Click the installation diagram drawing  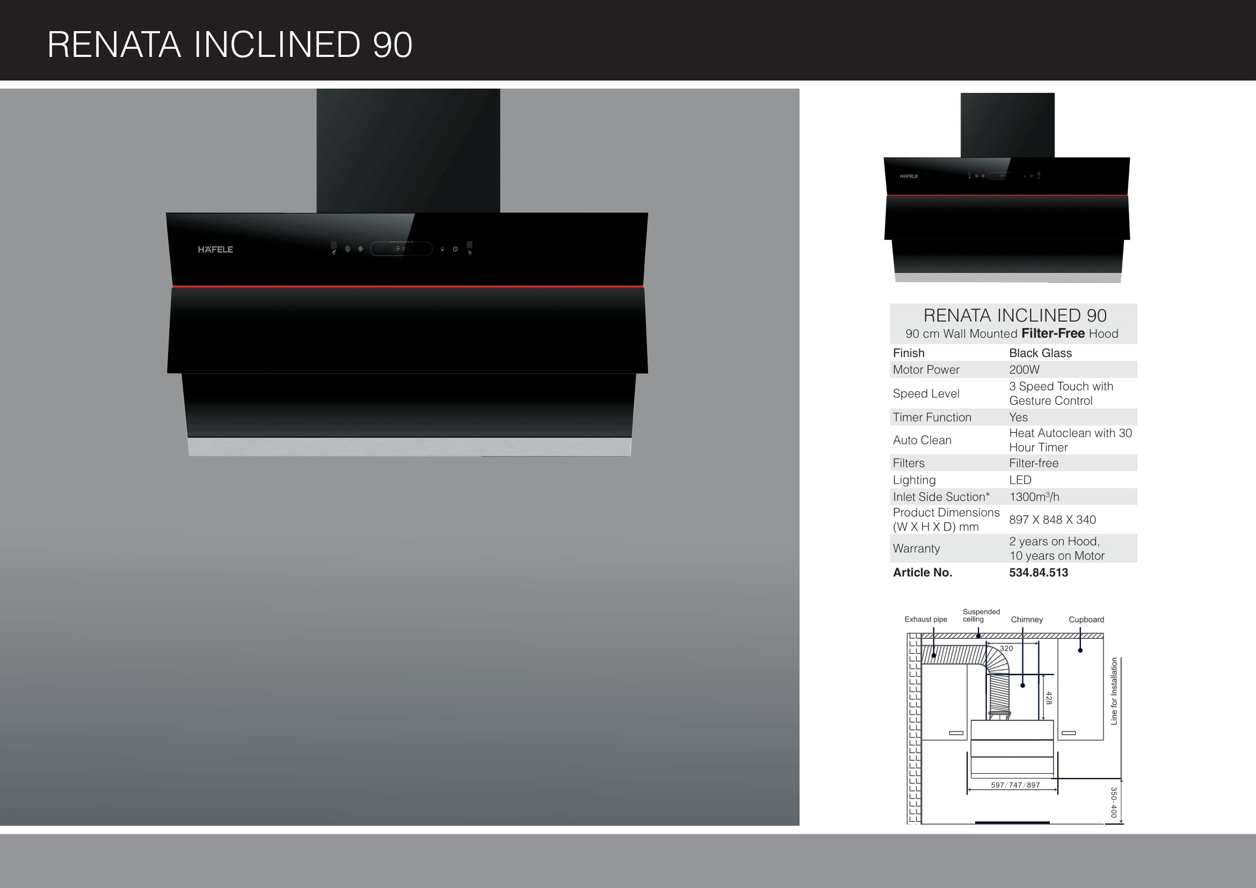(1014, 717)
